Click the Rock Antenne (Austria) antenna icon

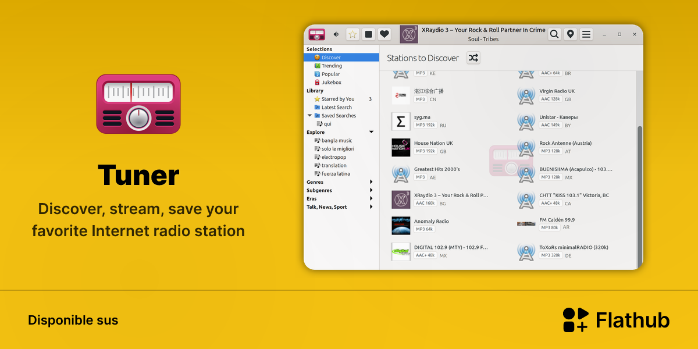(526, 147)
